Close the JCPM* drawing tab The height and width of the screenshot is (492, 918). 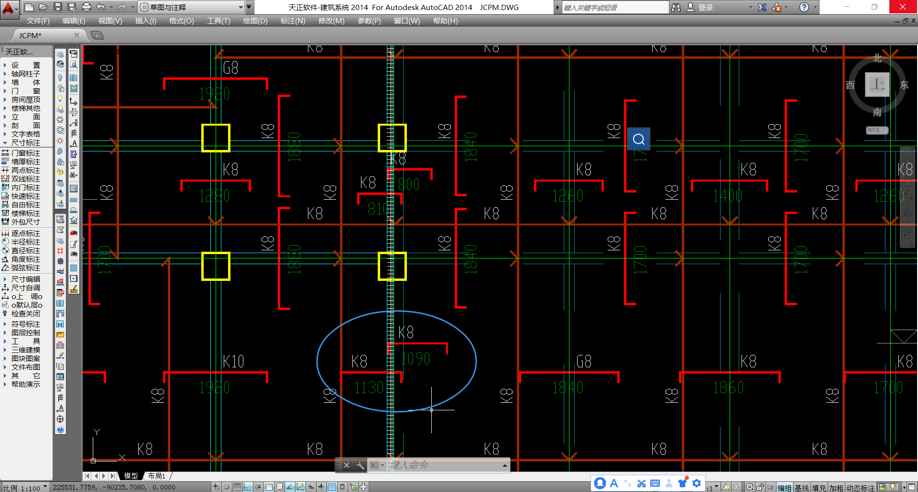76,35
